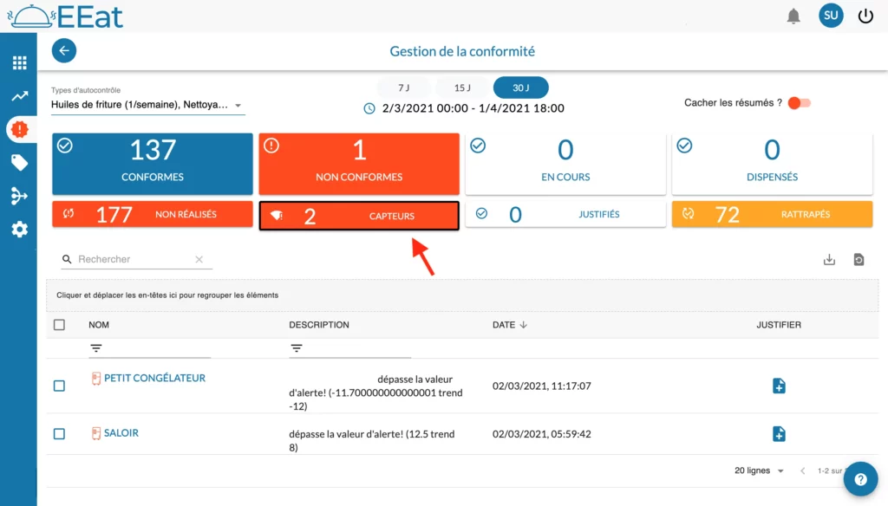Open compliance alert icon in sidebar
The width and height of the screenshot is (888, 506).
pyautogui.click(x=19, y=130)
